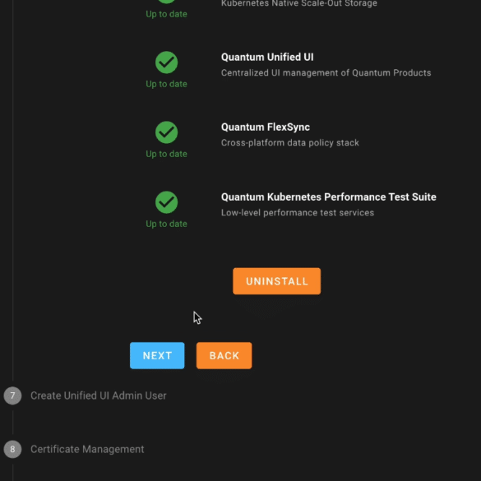Proceed with the Next button
Image resolution: width=481 pixels, height=481 pixels.
[157, 355]
